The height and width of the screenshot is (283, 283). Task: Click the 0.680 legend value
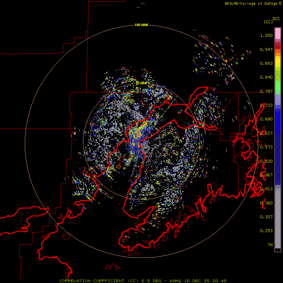click(x=266, y=119)
